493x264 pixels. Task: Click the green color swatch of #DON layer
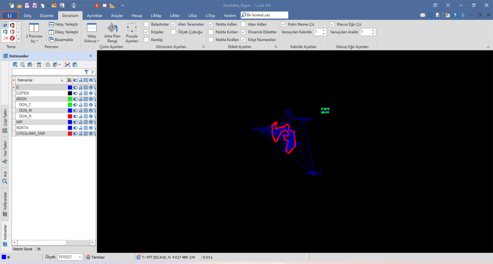click(70, 99)
